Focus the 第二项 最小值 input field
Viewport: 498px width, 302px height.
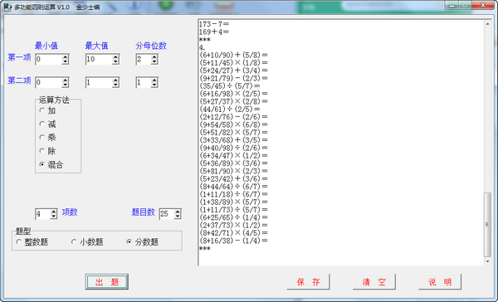(x=49, y=83)
